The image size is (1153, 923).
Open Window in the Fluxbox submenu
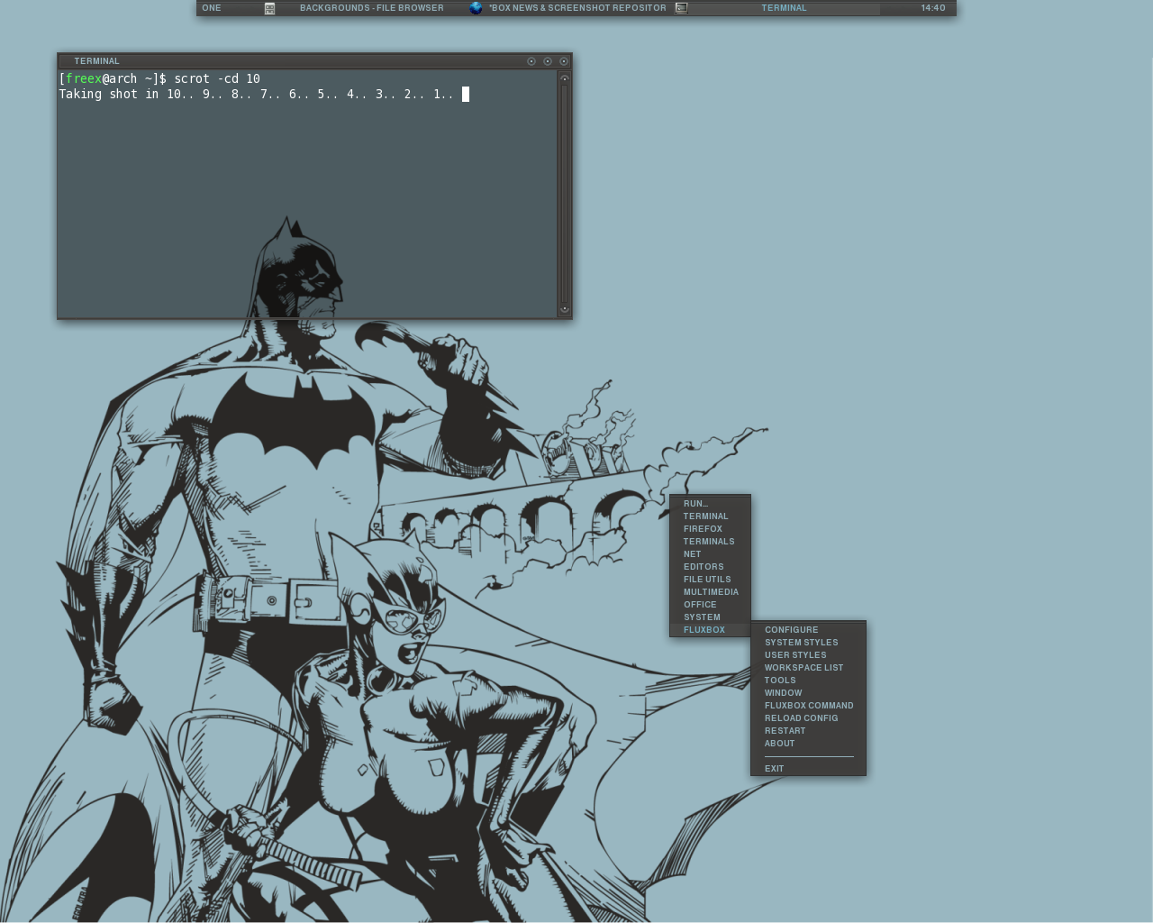click(x=808, y=693)
